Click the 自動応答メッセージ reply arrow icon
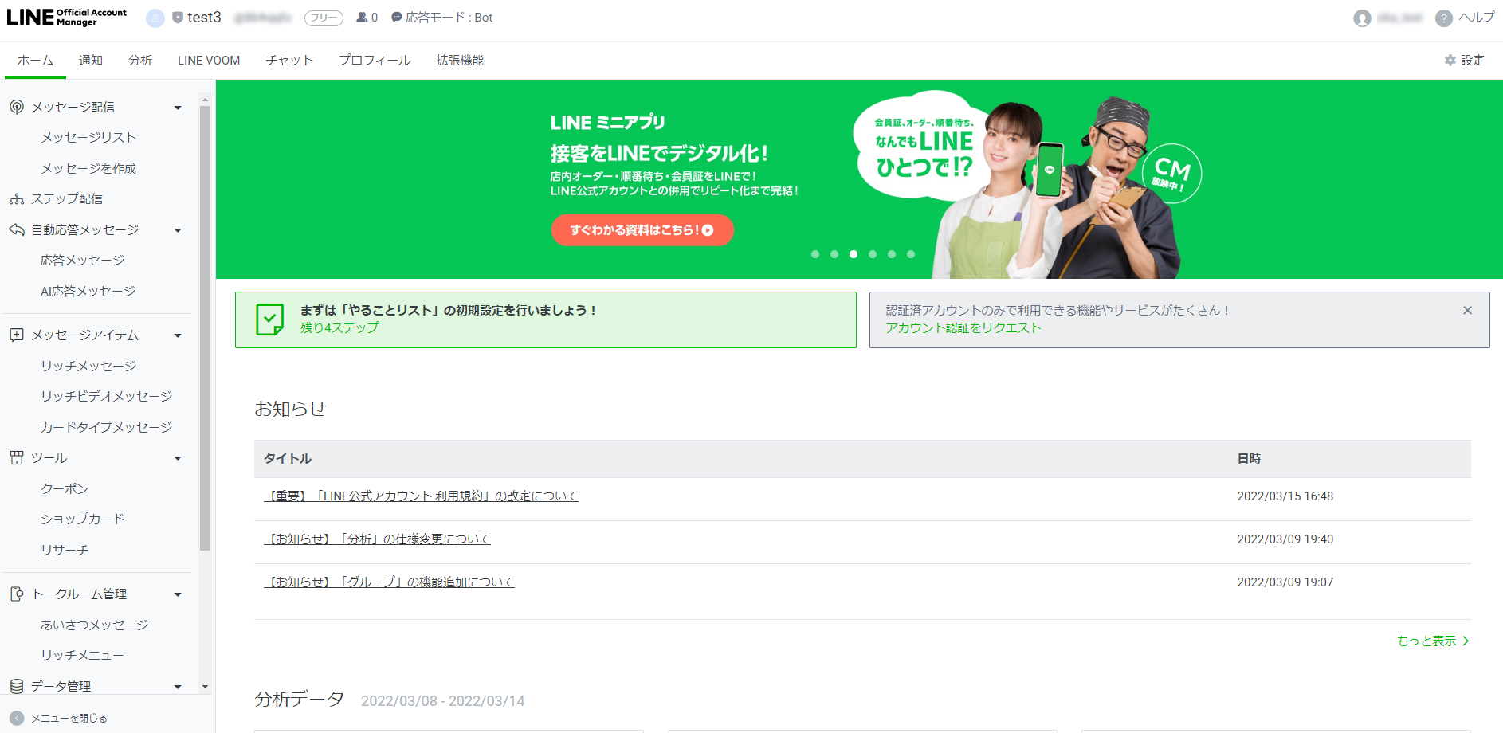Image resolution: width=1503 pixels, height=733 pixels. pyautogui.click(x=17, y=230)
